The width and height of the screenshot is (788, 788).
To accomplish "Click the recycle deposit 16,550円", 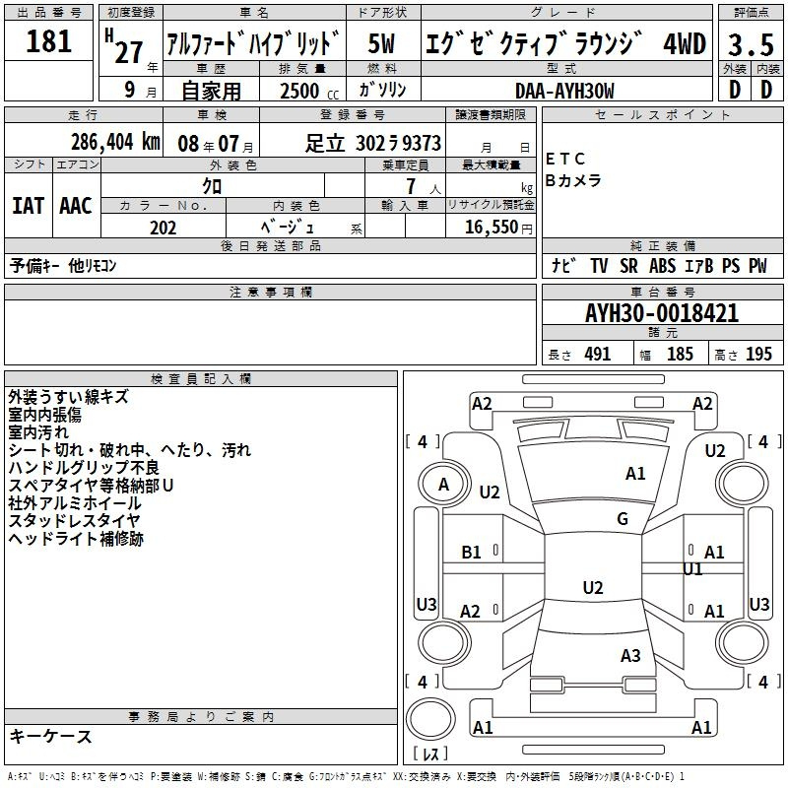I will pos(491,228).
